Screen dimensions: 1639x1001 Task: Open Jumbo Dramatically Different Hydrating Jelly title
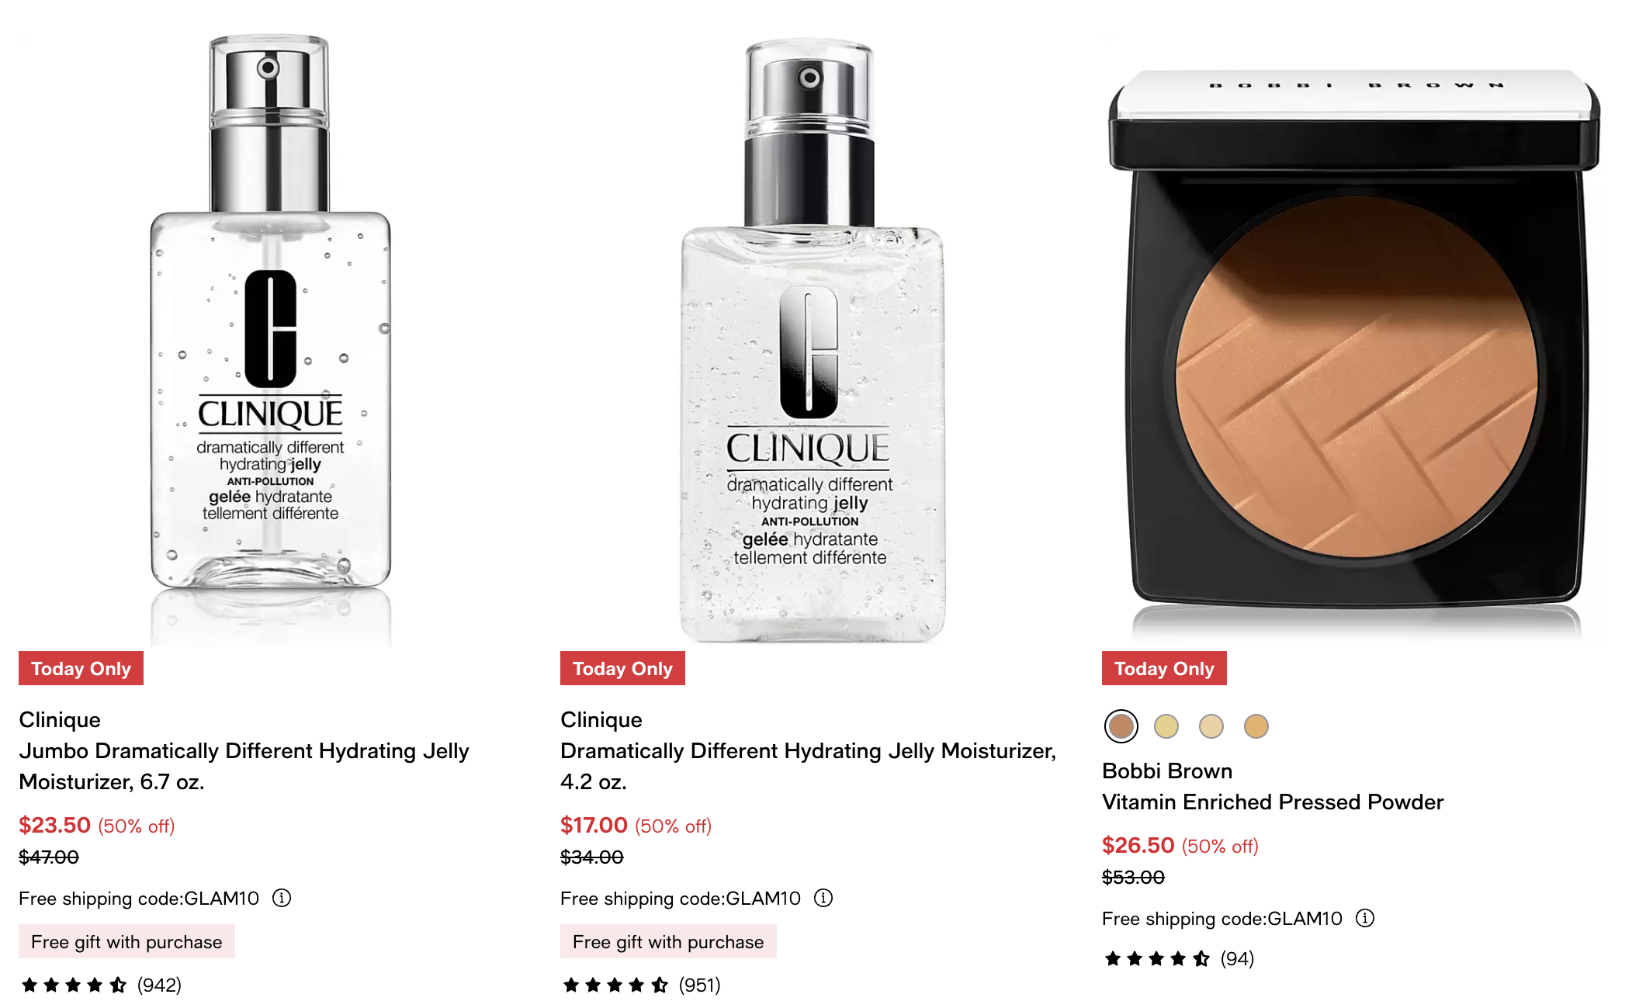pyautogui.click(x=244, y=766)
